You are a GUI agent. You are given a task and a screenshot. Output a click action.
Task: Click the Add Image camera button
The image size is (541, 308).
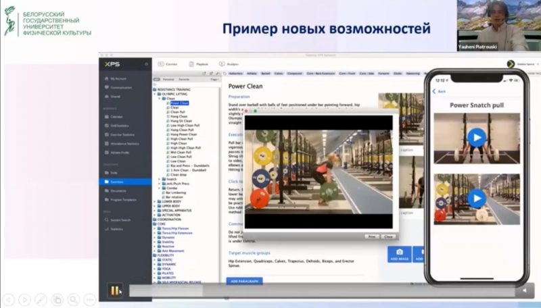point(399,254)
